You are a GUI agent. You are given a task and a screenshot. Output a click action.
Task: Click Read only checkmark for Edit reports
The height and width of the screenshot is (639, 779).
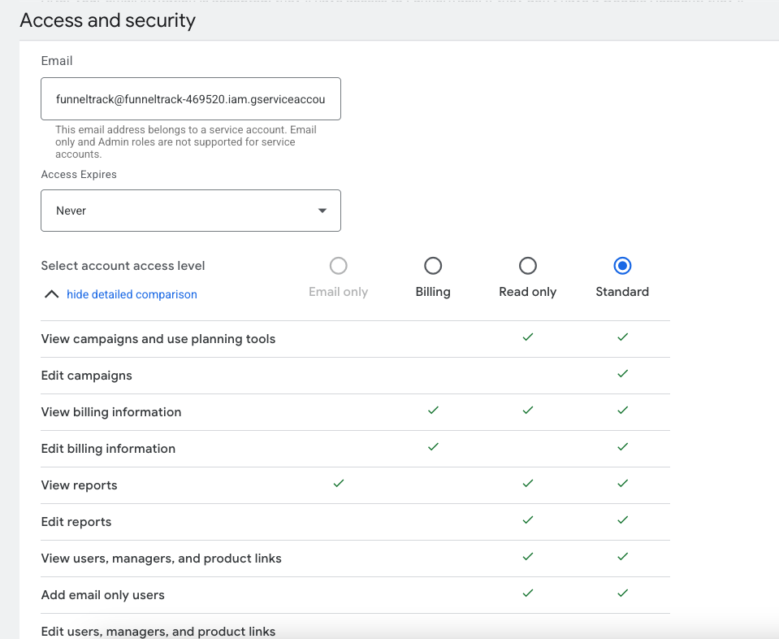[528, 519]
